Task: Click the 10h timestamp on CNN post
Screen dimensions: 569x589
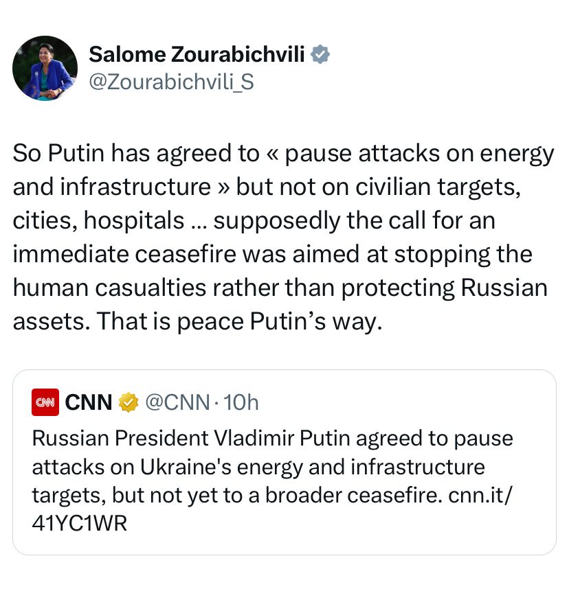Action: tap(241, 402)
